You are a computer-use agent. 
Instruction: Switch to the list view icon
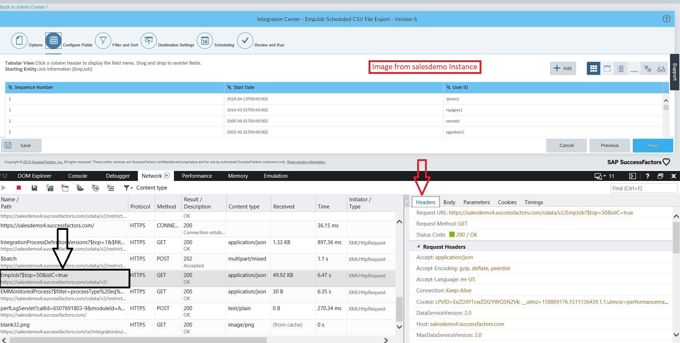pos(620,69)
